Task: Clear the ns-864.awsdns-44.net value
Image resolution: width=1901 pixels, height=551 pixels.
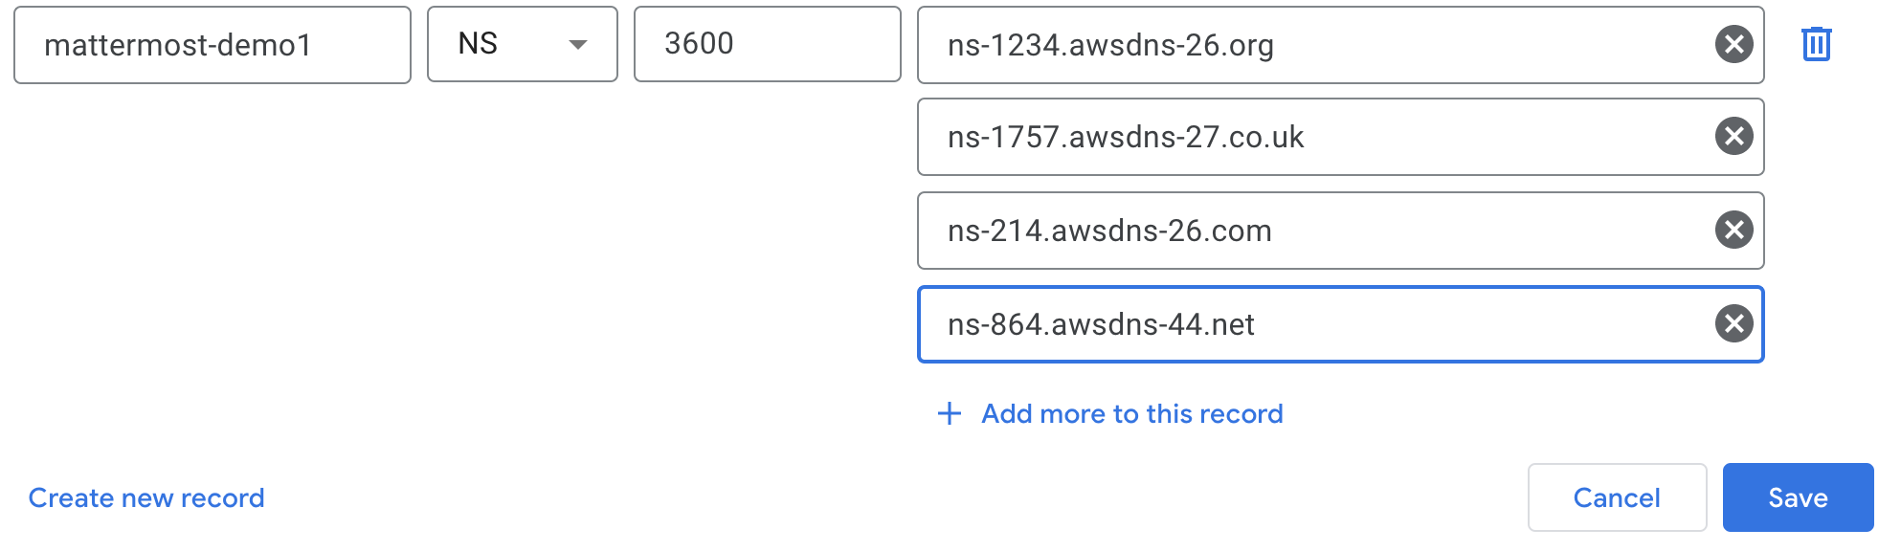Action: tap(1732, 324)
